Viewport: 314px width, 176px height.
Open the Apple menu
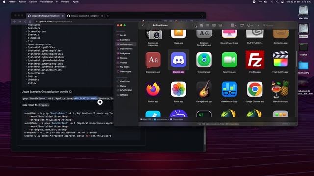[x=4, y=2]
